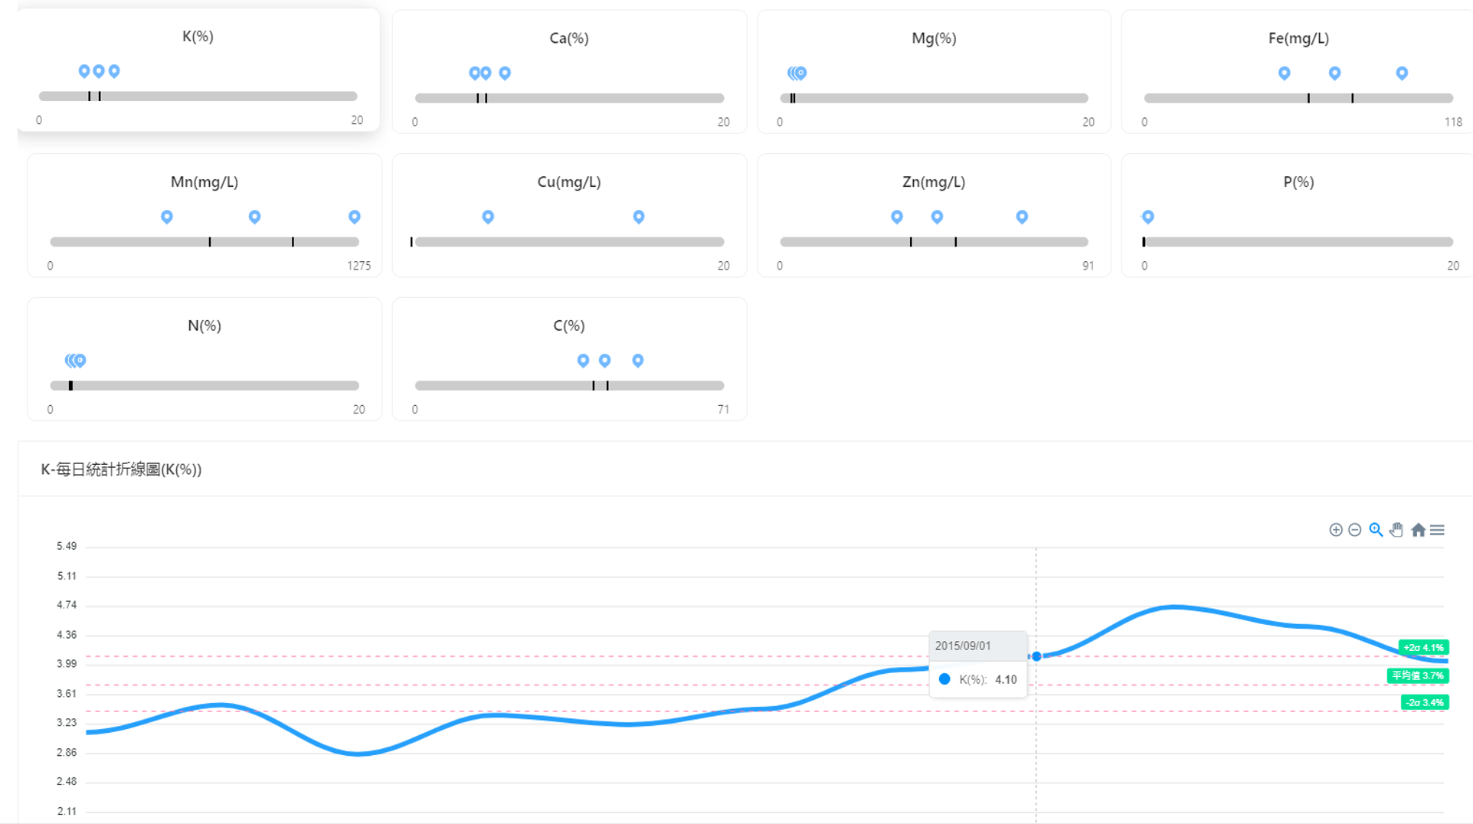Click the right Cu(mg/L) pin marker
The image size is (1473, 824).
(639, 217)
